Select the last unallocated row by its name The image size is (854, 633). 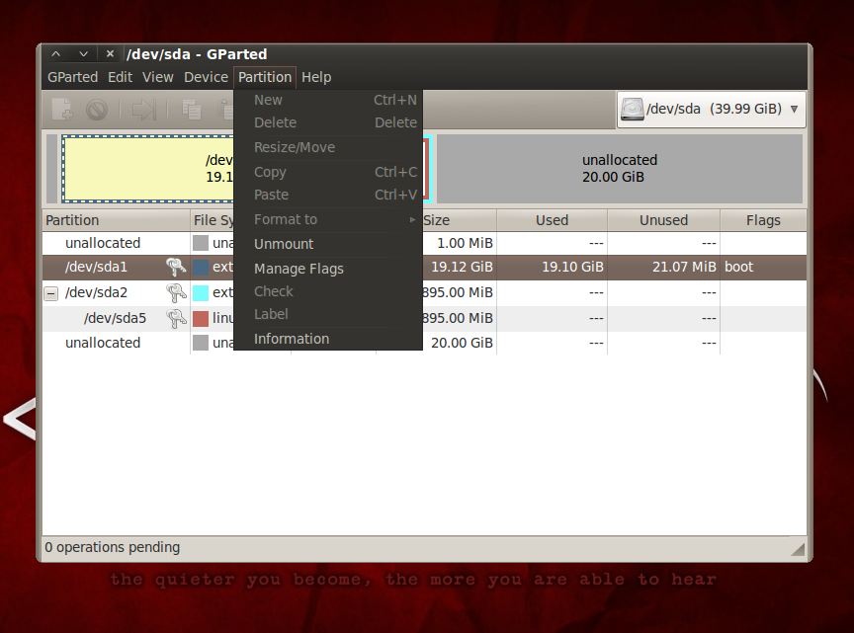pos(103,343)
